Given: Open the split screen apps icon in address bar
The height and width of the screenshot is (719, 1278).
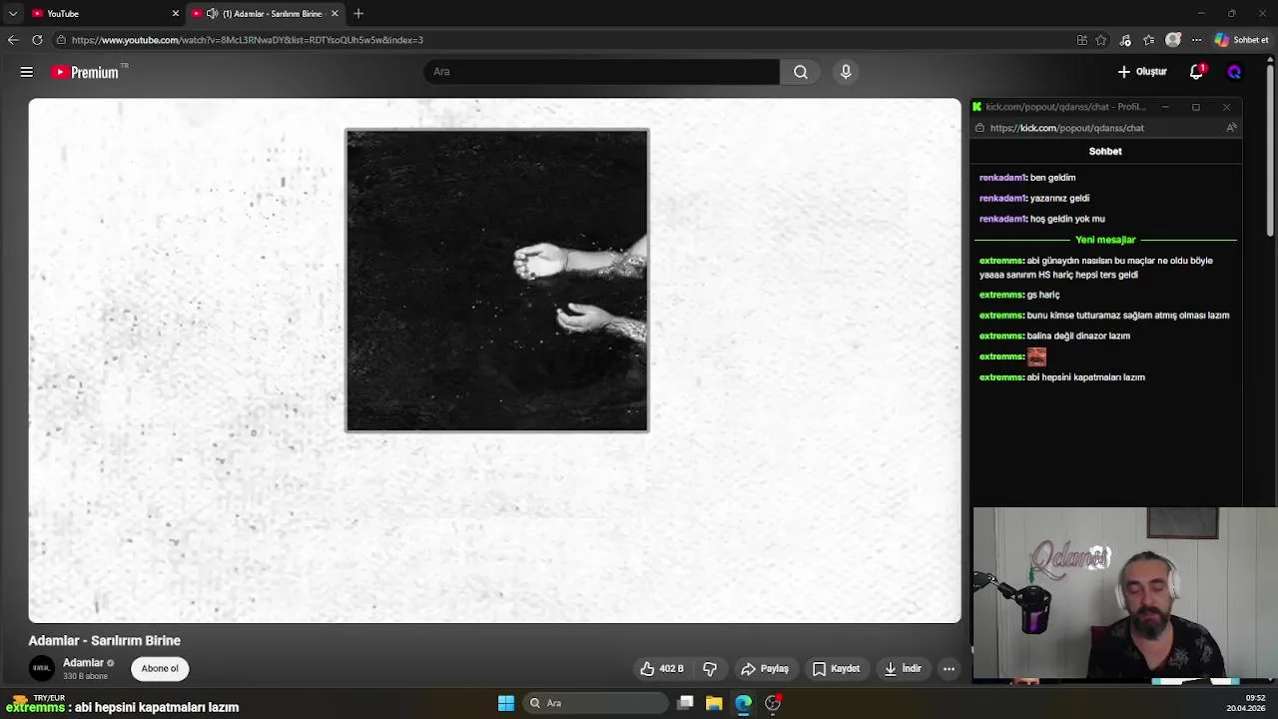Looking at the screenshot, I should [1081, 40].
